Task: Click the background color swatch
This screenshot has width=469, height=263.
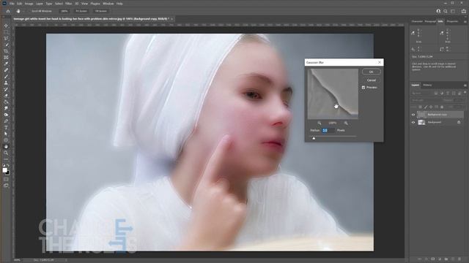Action: 7,173
